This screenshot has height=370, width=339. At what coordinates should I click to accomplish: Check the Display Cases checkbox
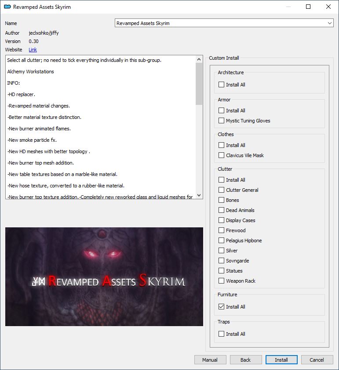(221, 220)
